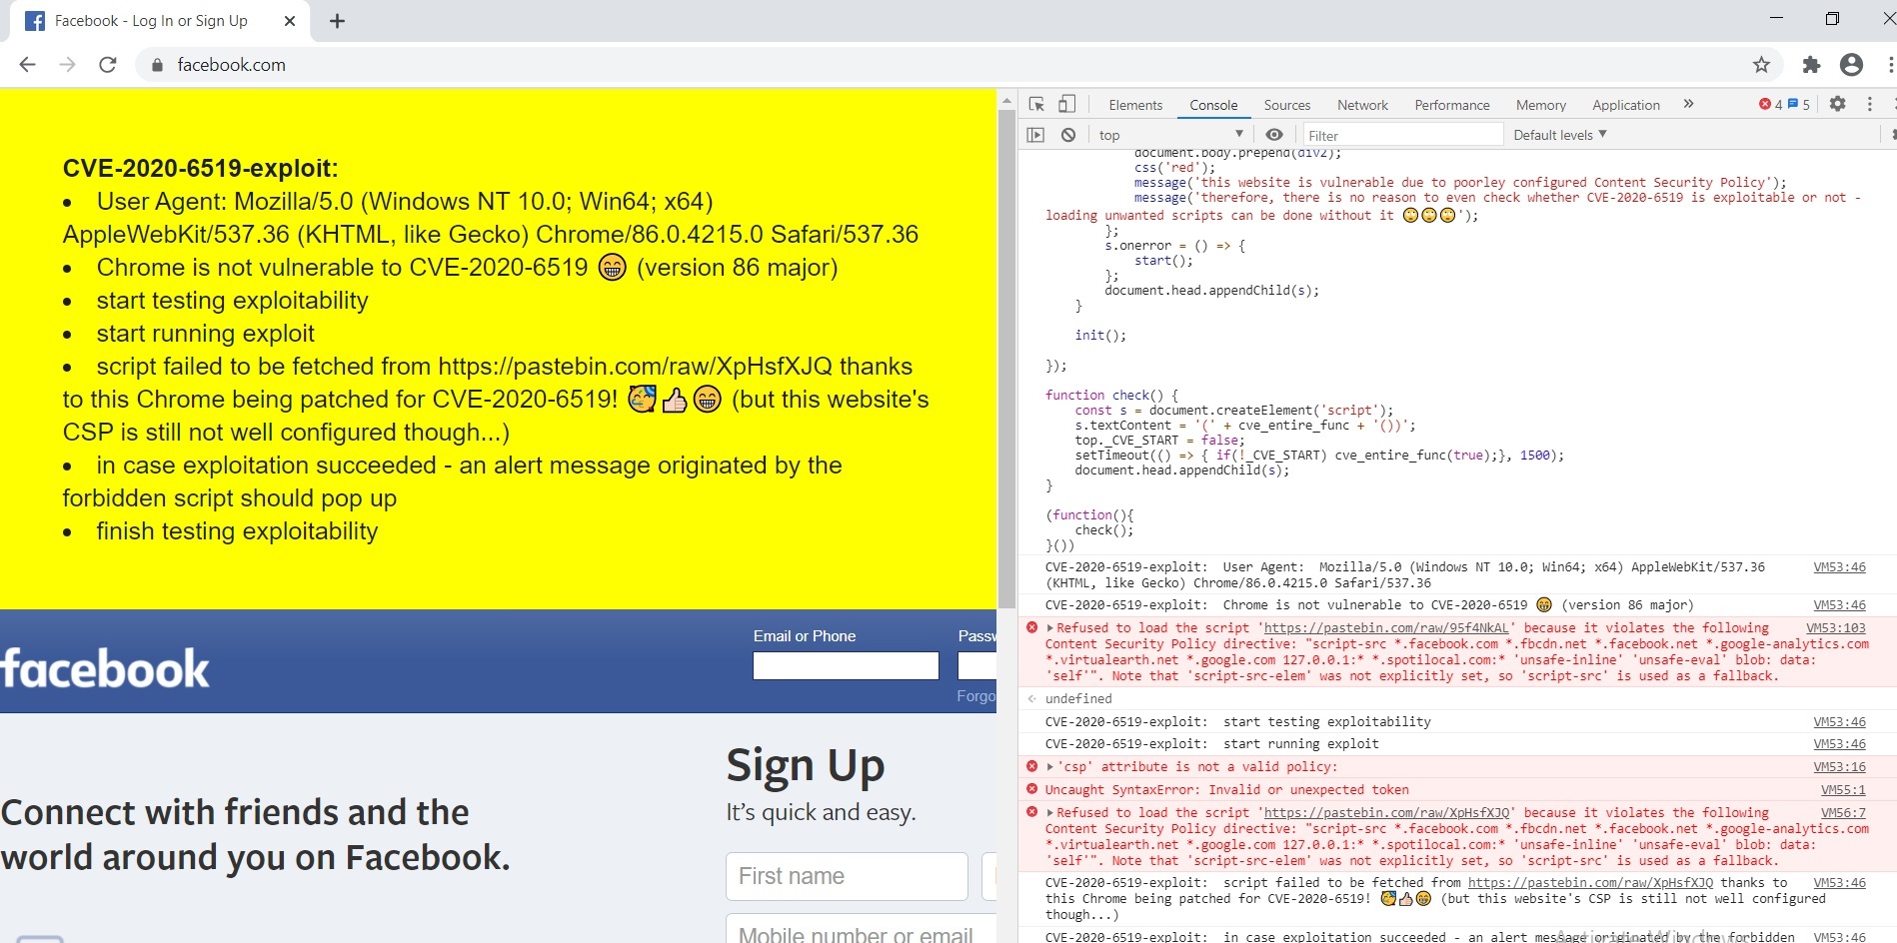Screen dimensions: 1897x943
Task: Open the top JavaScript context dropdown
Action: point(1171,135)
